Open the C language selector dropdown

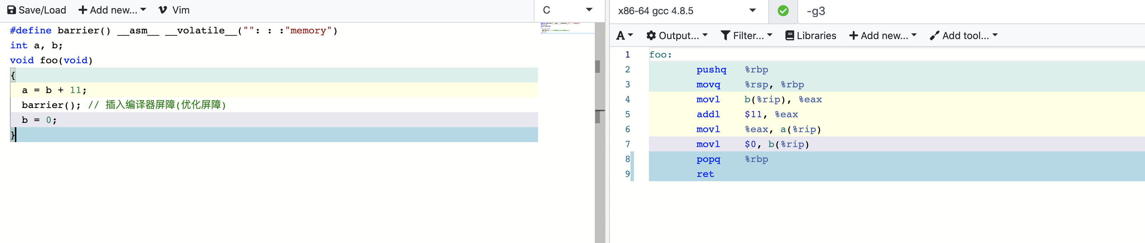tap(568, 10)
